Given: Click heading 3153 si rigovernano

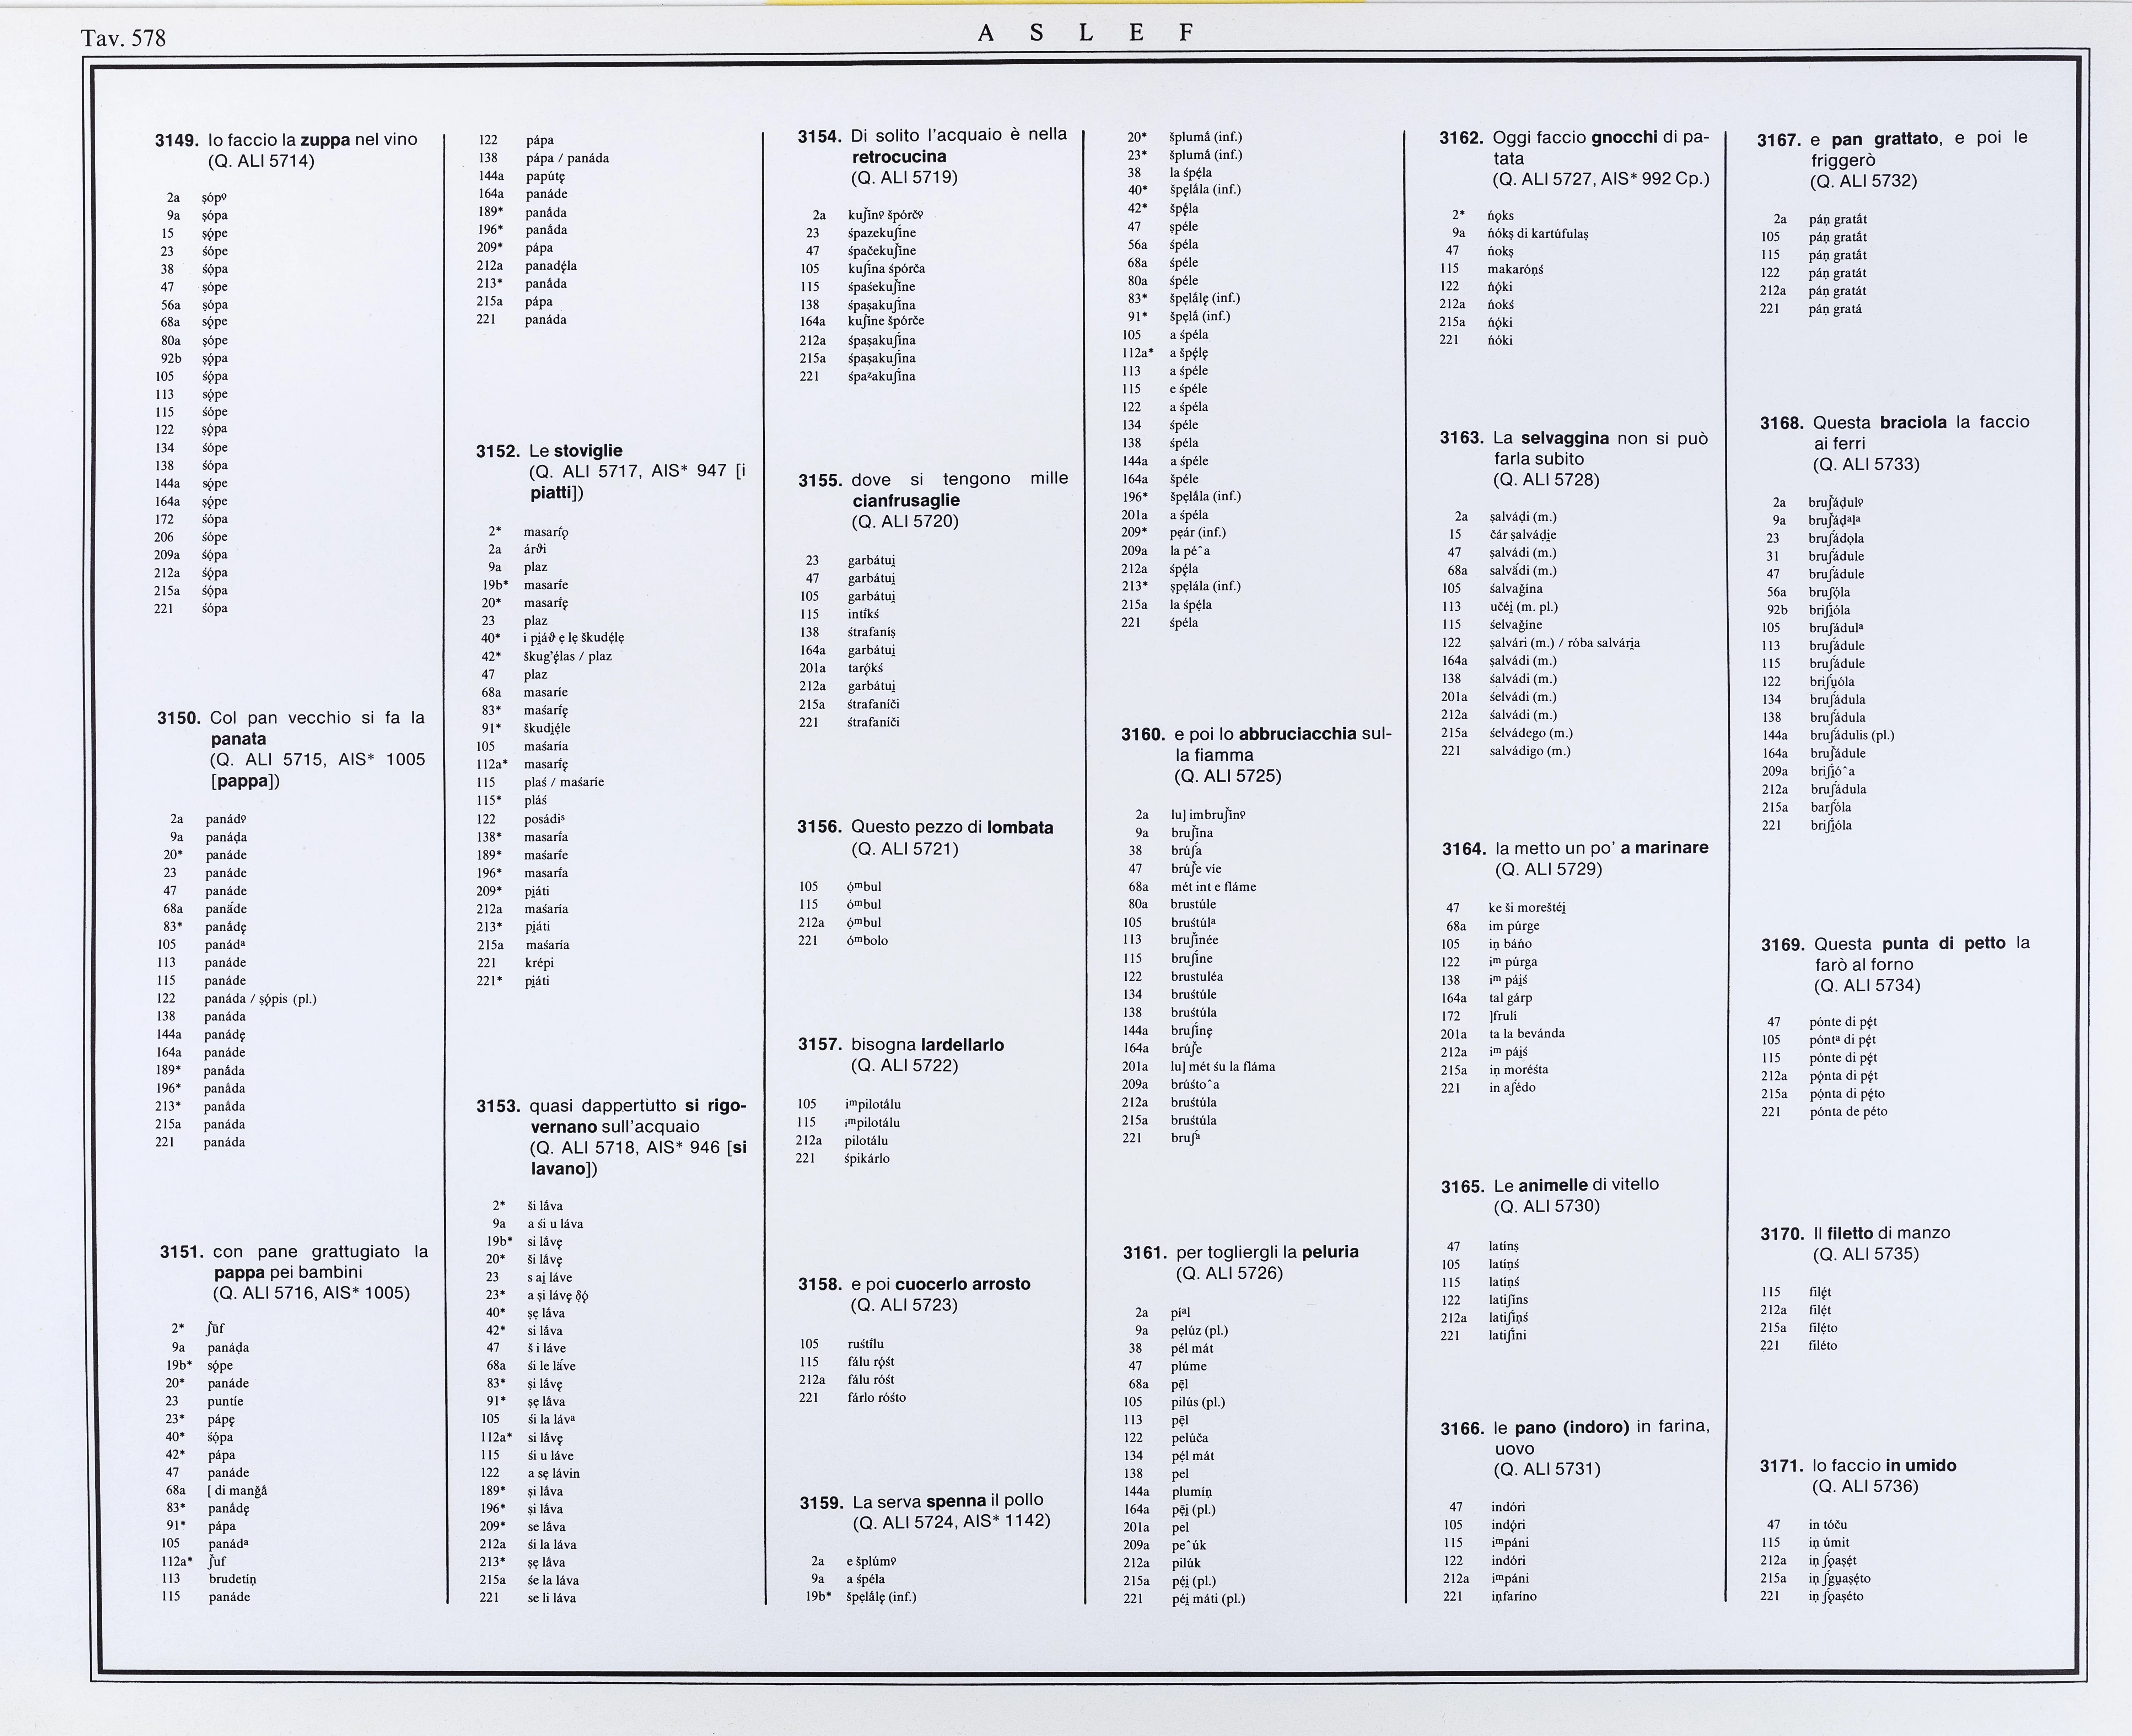Looking at the screenshot, I should tap(611, 1137).
